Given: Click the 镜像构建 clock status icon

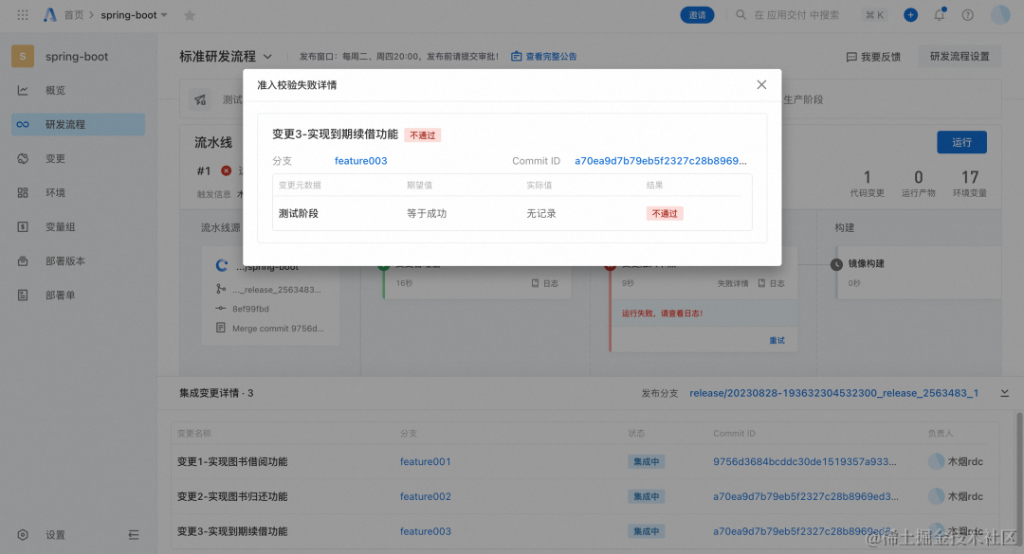Looking at the screenshot, I should point(836,263).
